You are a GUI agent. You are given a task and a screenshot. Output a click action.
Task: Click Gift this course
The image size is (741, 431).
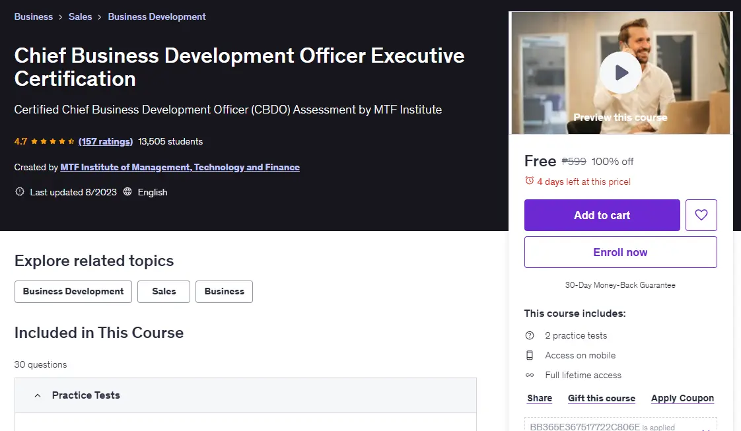(x=601, y=398)
